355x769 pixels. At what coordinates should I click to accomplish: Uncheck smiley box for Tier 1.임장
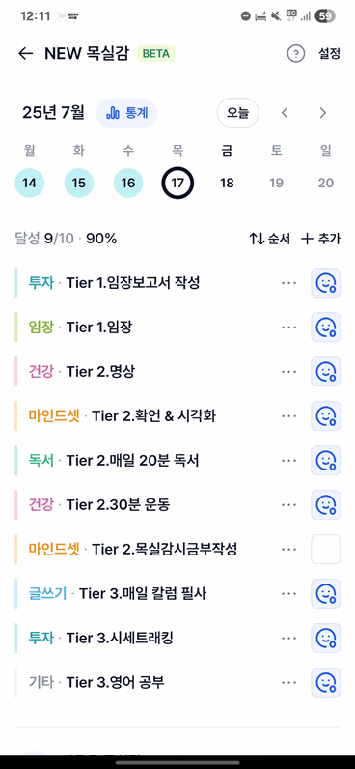326,328
